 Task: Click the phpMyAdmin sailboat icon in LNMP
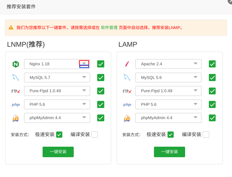(x=16, y=118)
